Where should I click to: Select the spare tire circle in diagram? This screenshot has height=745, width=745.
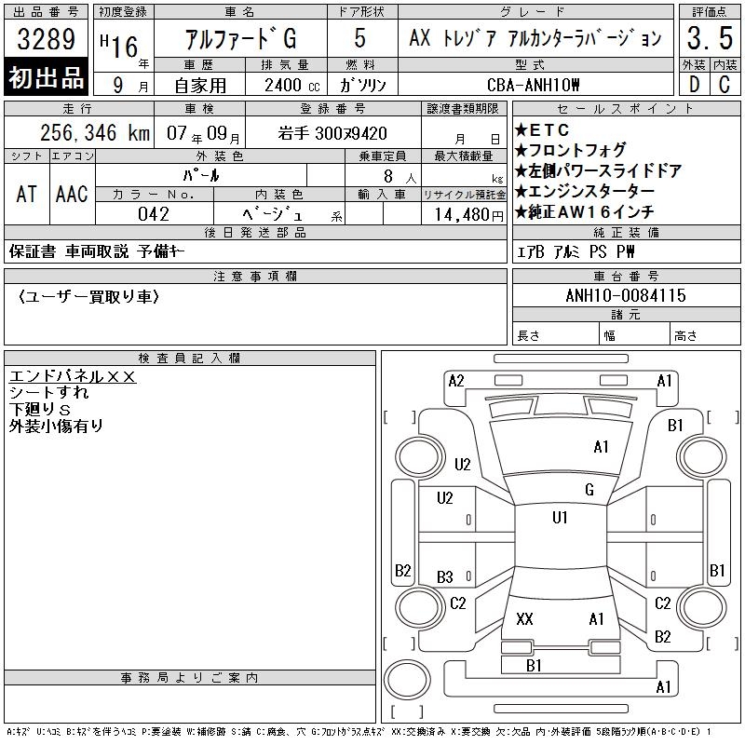(407, 680)
